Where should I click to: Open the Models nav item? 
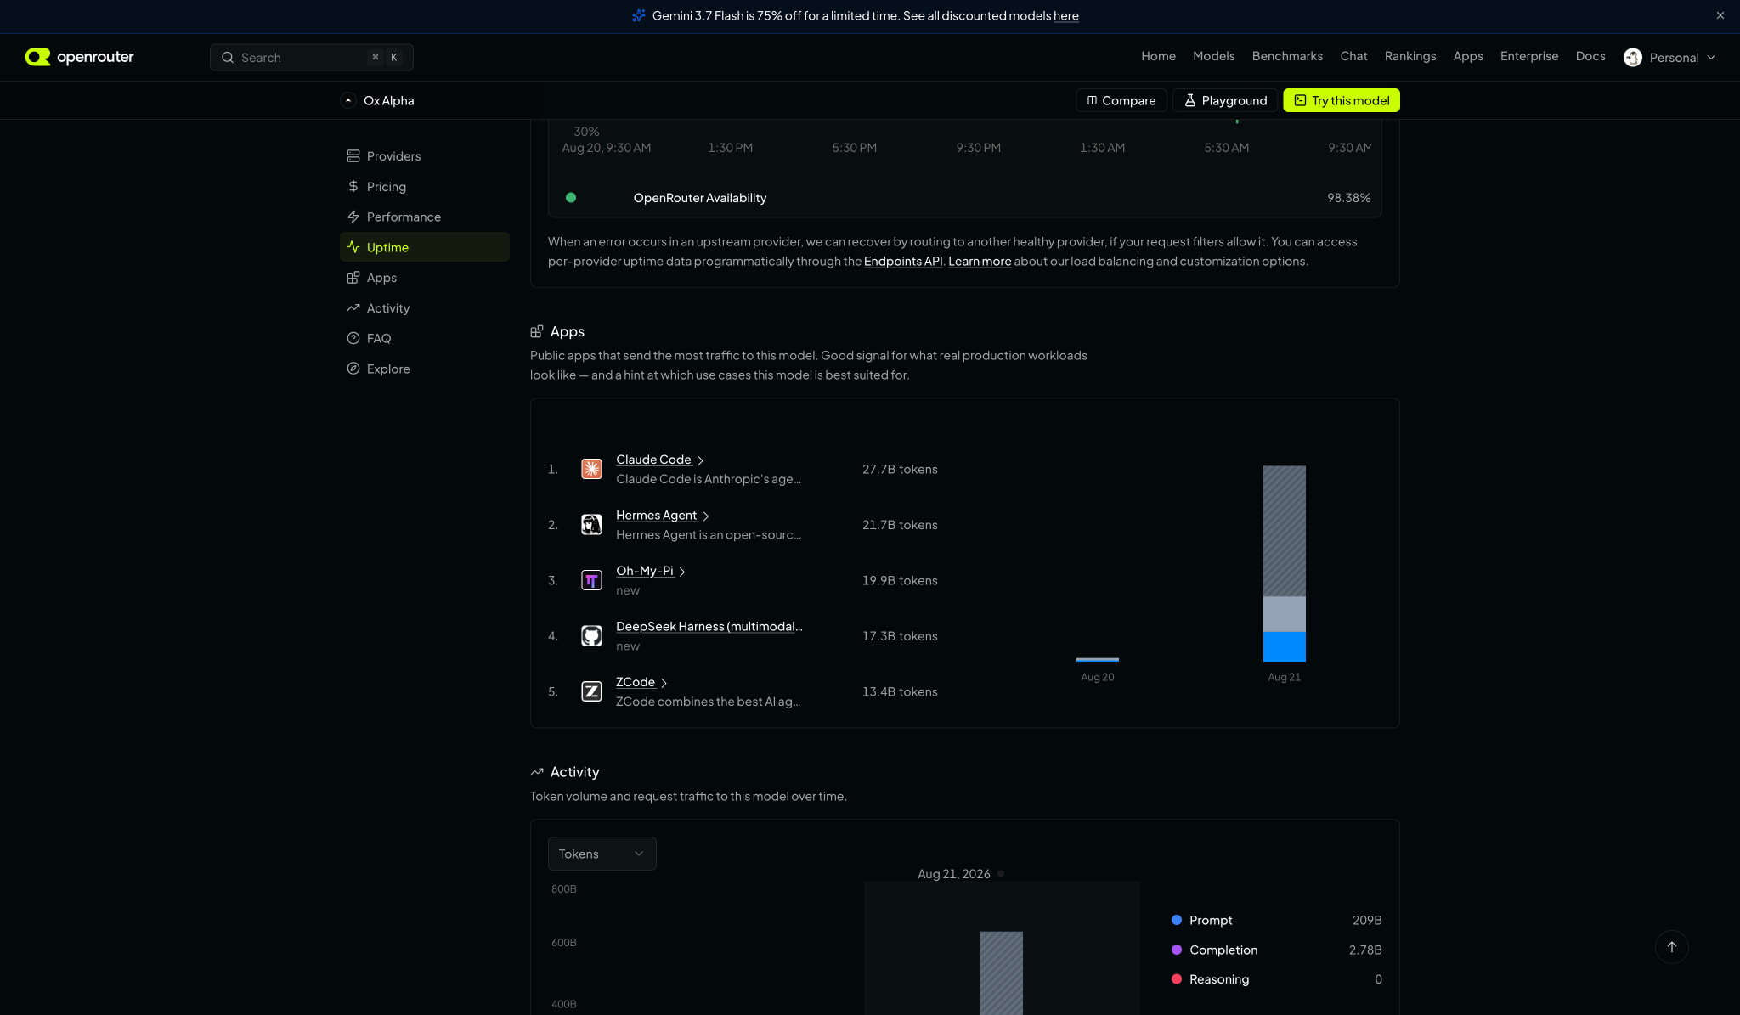[1213, 56]
